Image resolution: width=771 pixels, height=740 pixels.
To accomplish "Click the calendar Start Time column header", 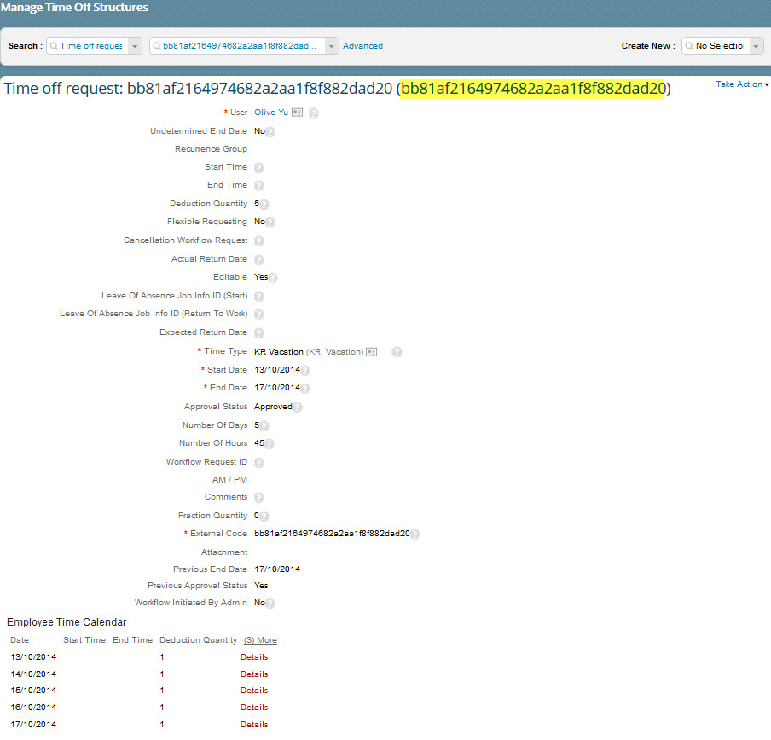I will (x=84, y=639).
